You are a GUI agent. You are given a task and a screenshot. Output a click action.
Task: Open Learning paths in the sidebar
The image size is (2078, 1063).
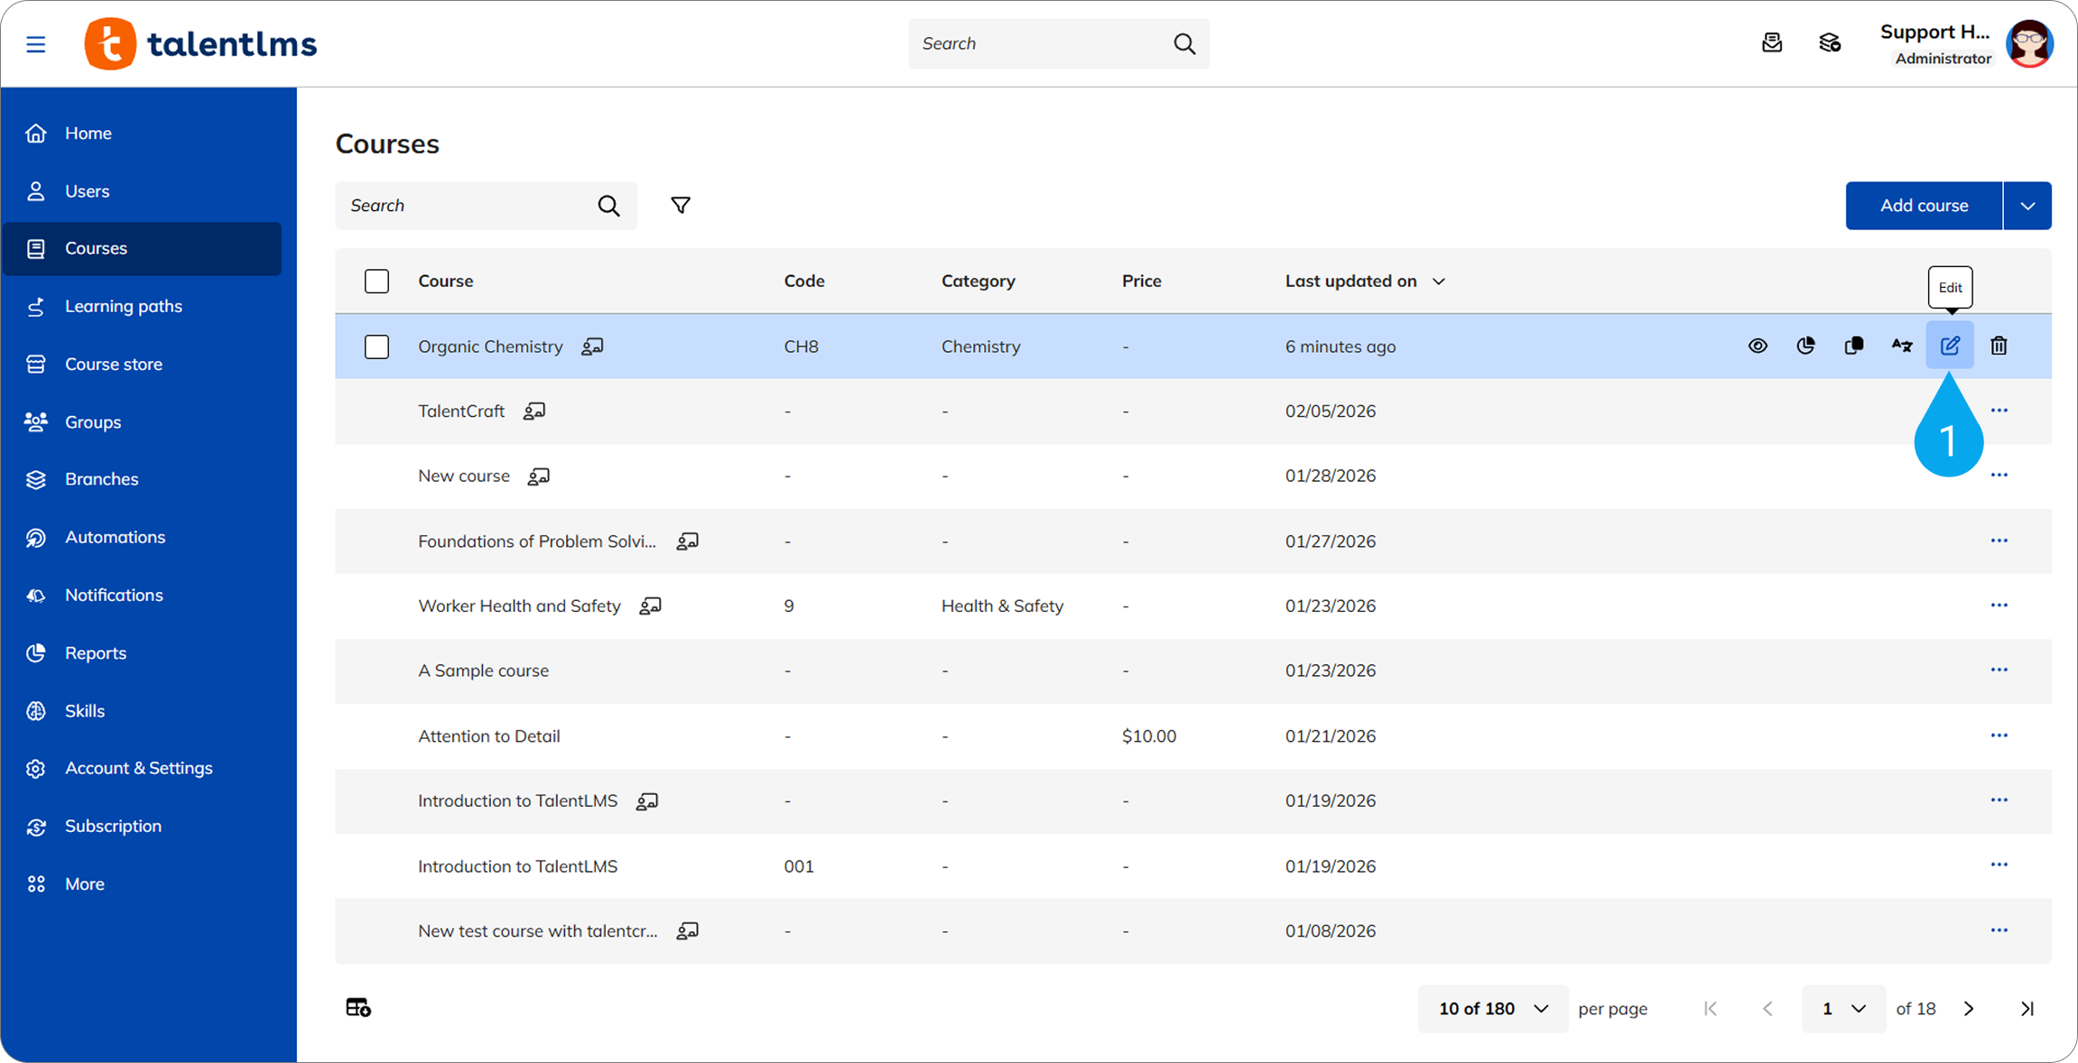(x=124, y=306)
